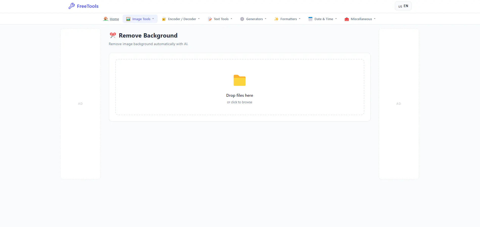Click the Text Tools memo icon

210,19
